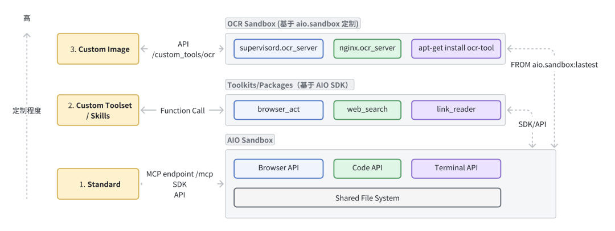Click the link_reader toolkit box
615x231 pixels.
pyautogui.click(x=456, y=110)
